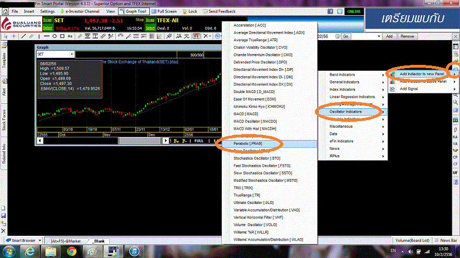Open Smart Browser dropdown at bottom
460x258 pixels.
point(40,240)
